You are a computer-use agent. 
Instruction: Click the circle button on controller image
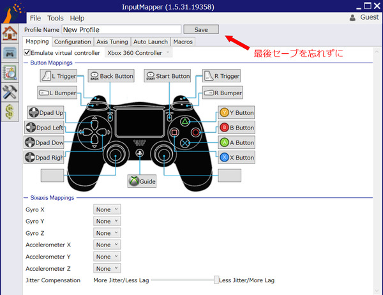click(x=196, y=132)
